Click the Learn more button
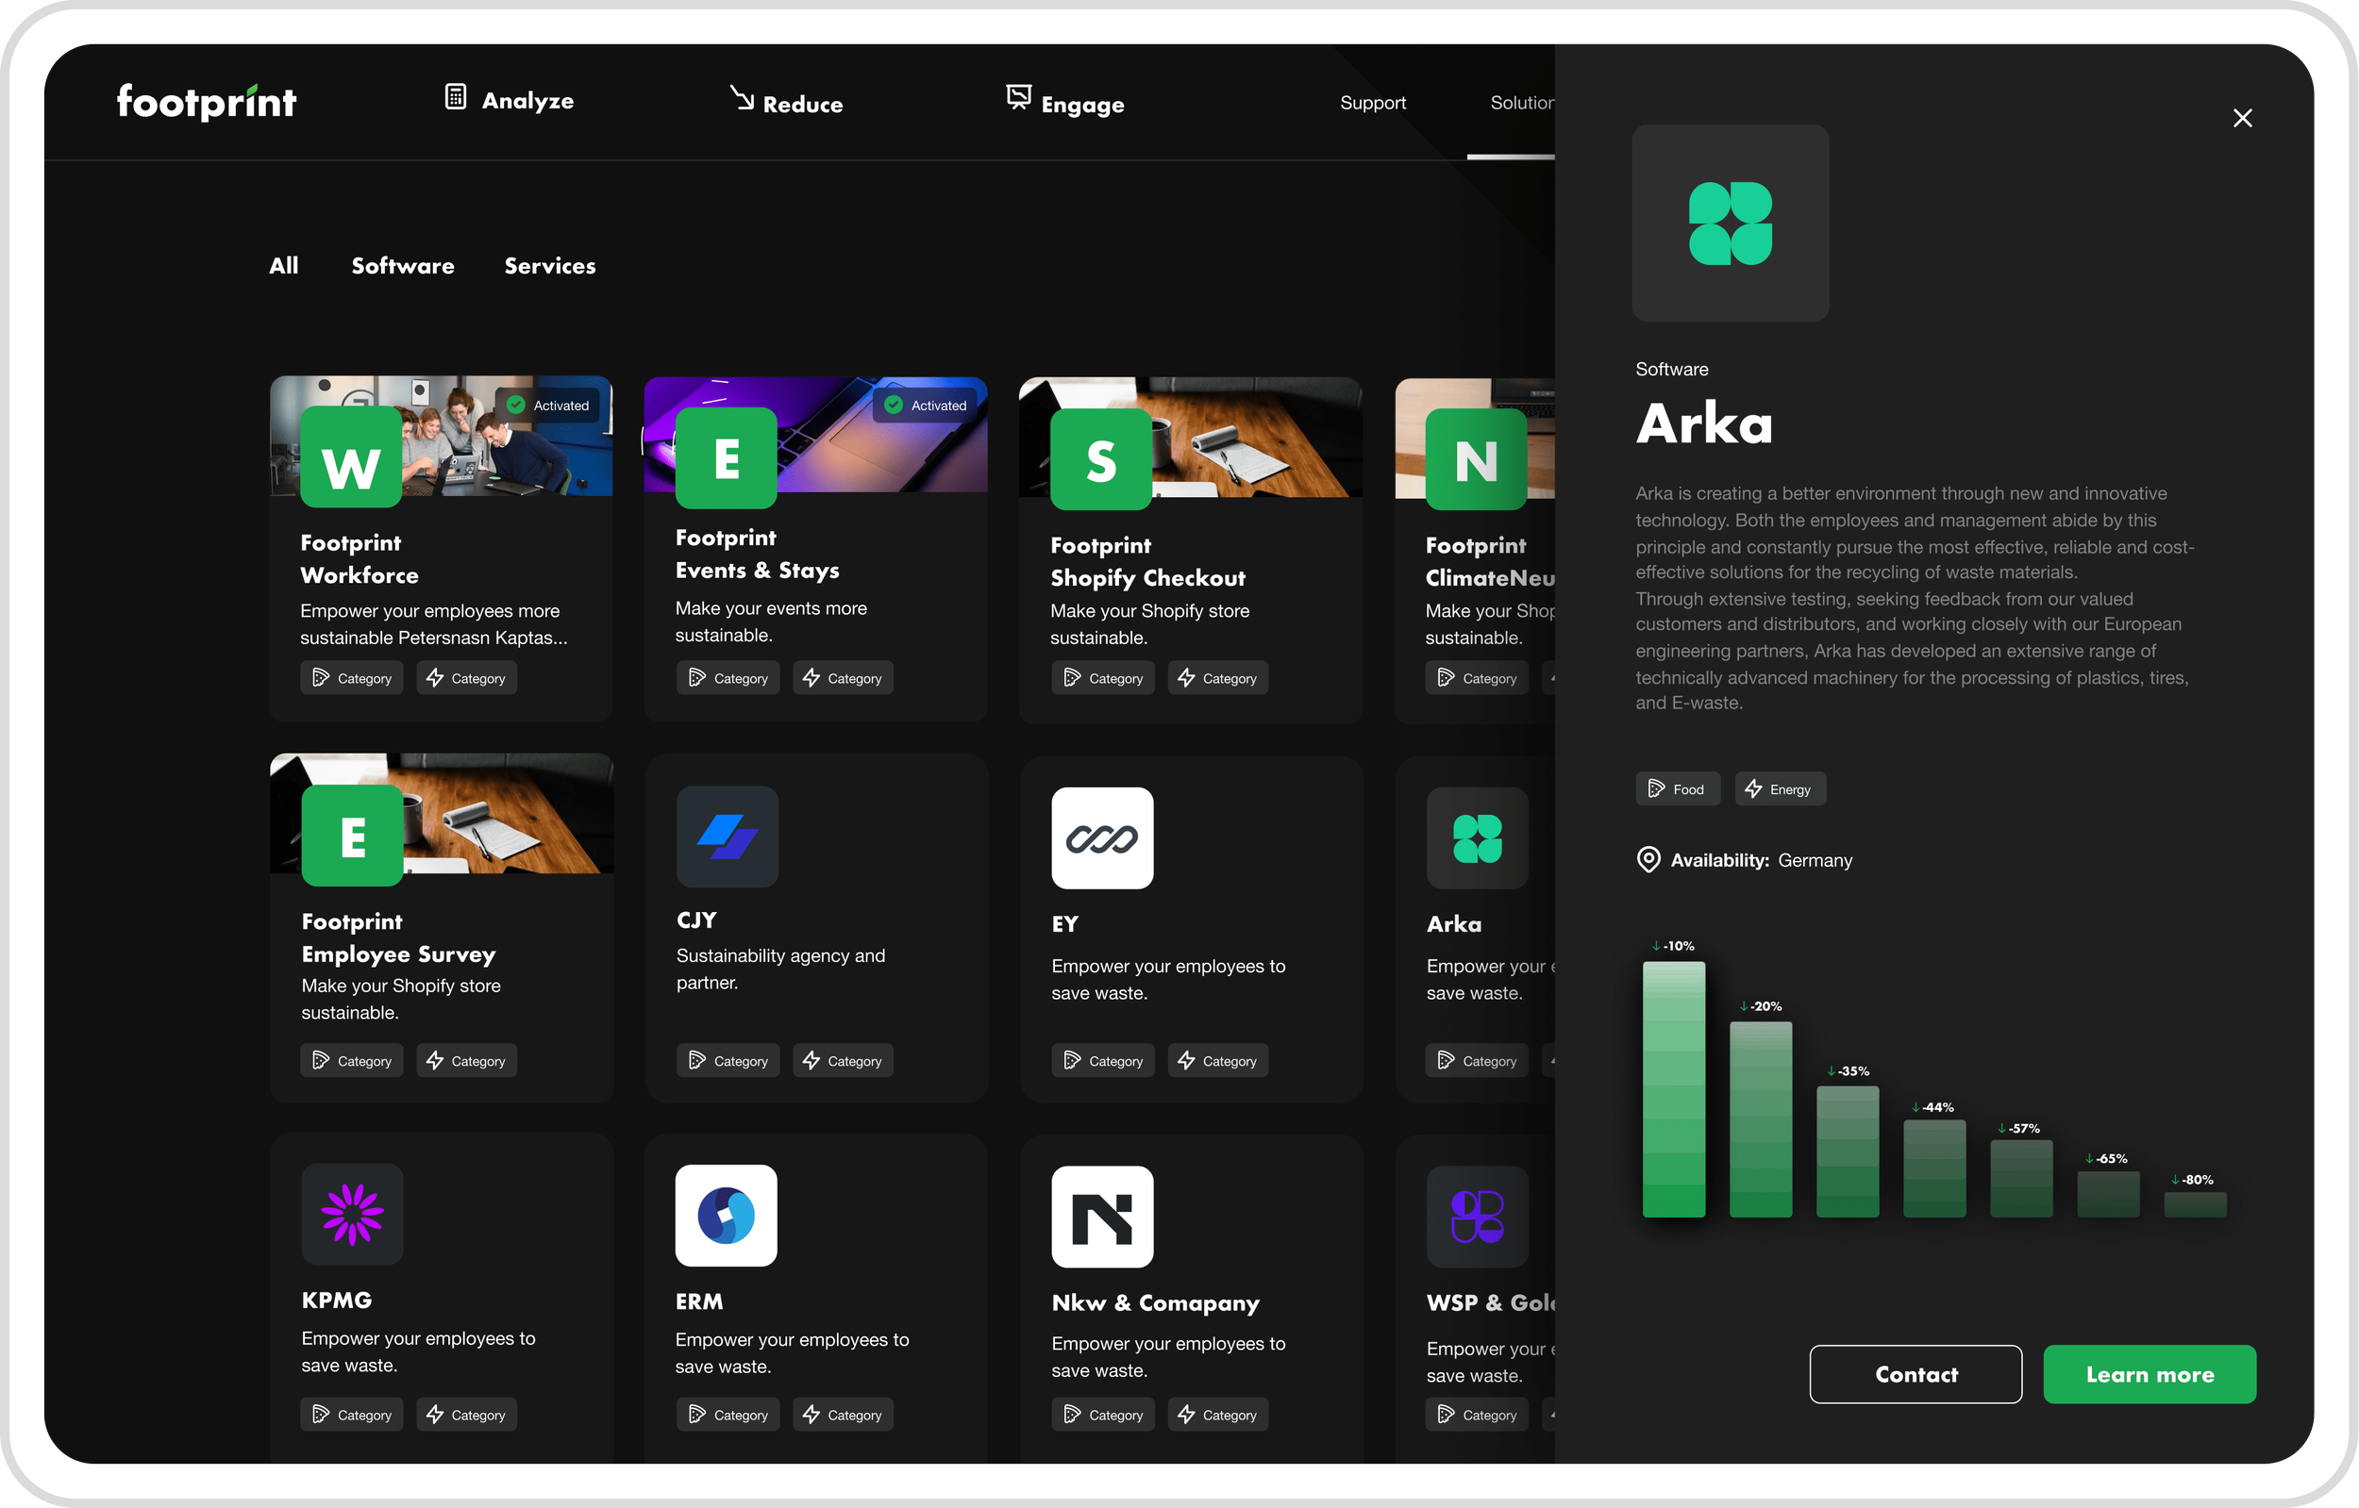 coord(2150,1374)
